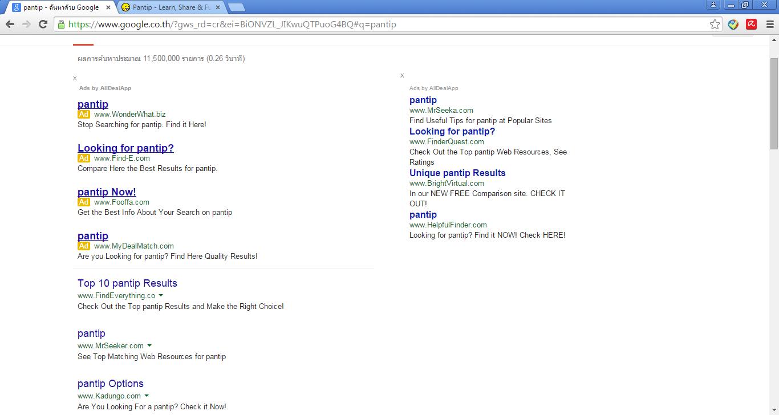Open pantip result from MrSeeker.com
The width and height of the screenshot is (779, 415).
pos(91,333)
